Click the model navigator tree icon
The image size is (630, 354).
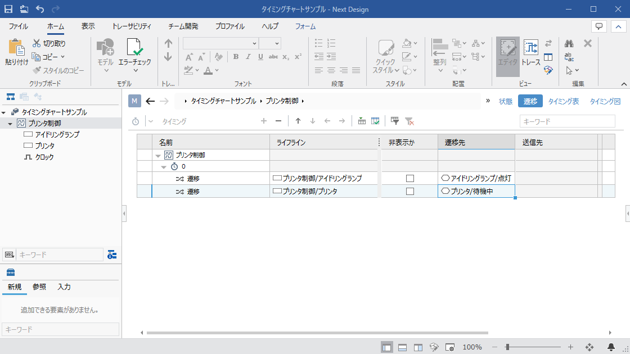coord(11,97)
